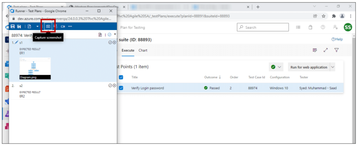Click tester name Syed: Muhammad - Saad
358x146 pixels.
click(x=318, y=88)
